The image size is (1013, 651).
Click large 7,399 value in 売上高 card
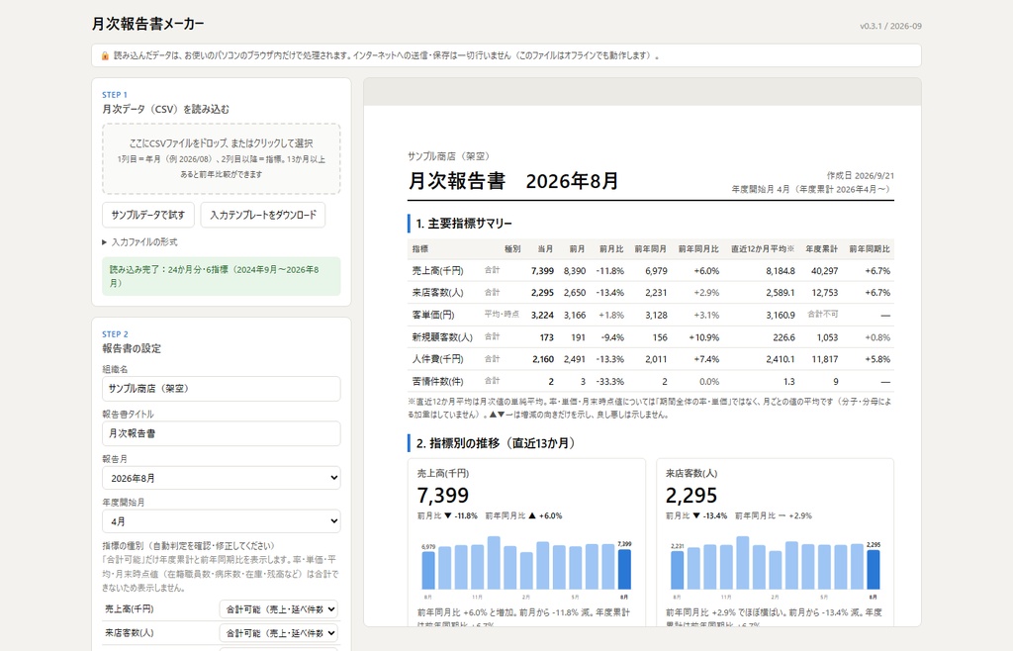[442, 496]
